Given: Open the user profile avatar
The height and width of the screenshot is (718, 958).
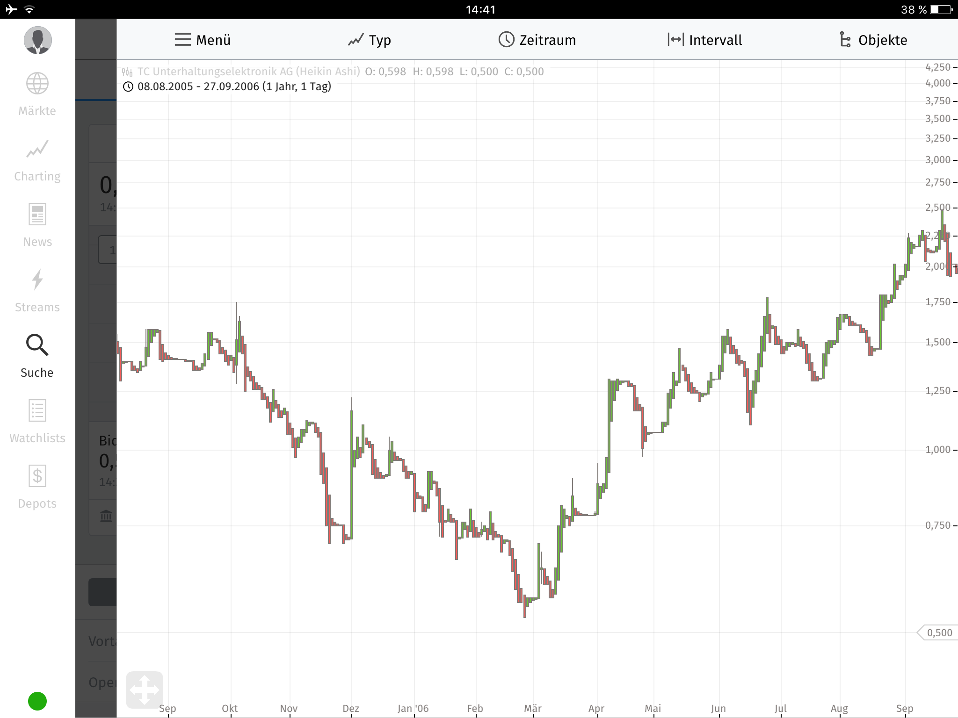Looking at the screenshot, I should [x=37, y=40].
